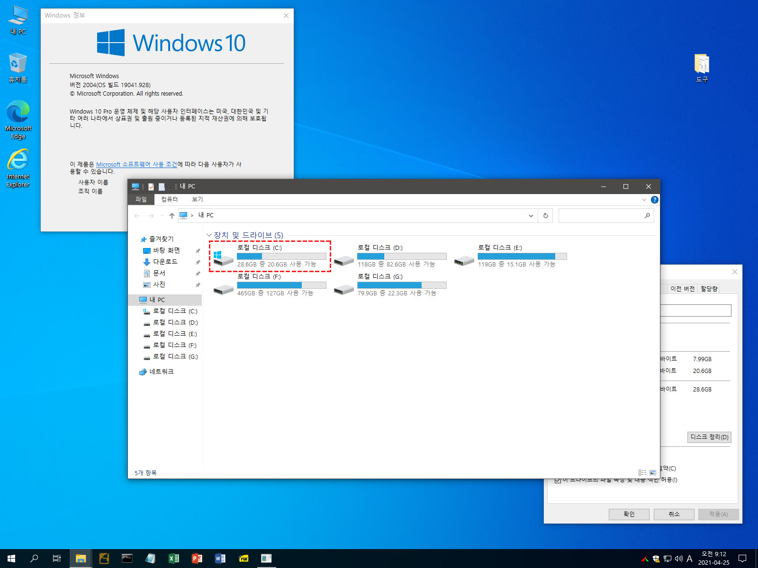Open the PDF app on the taskbar
The image size is (758, 568).
(x=244, y=559)
